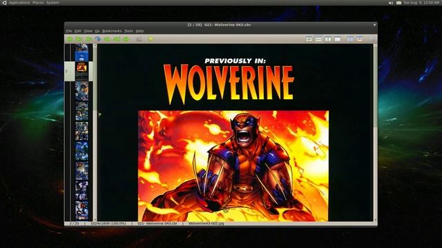Image resolution: width=442 pixels, height=248 pixels.
Task: Start the slideshow with the yellow-green play arrow
Action: (151, 39)
